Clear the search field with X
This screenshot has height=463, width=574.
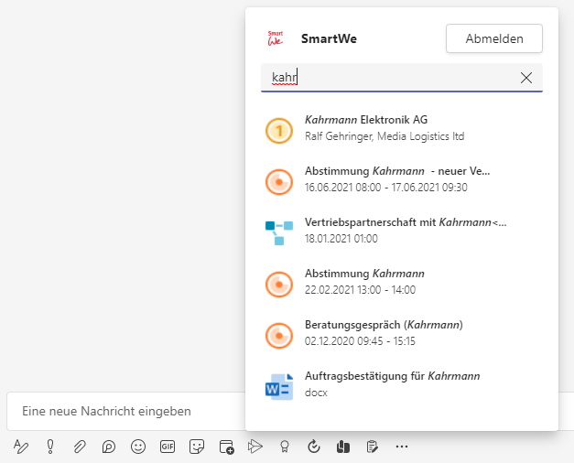(x=526, y=78)
